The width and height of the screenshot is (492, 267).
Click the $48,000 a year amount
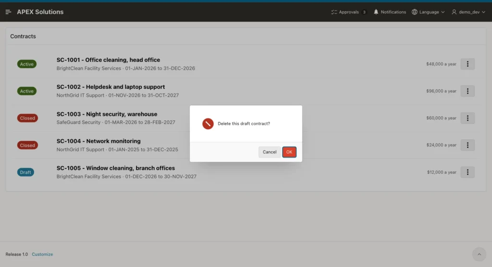(441, 64)
